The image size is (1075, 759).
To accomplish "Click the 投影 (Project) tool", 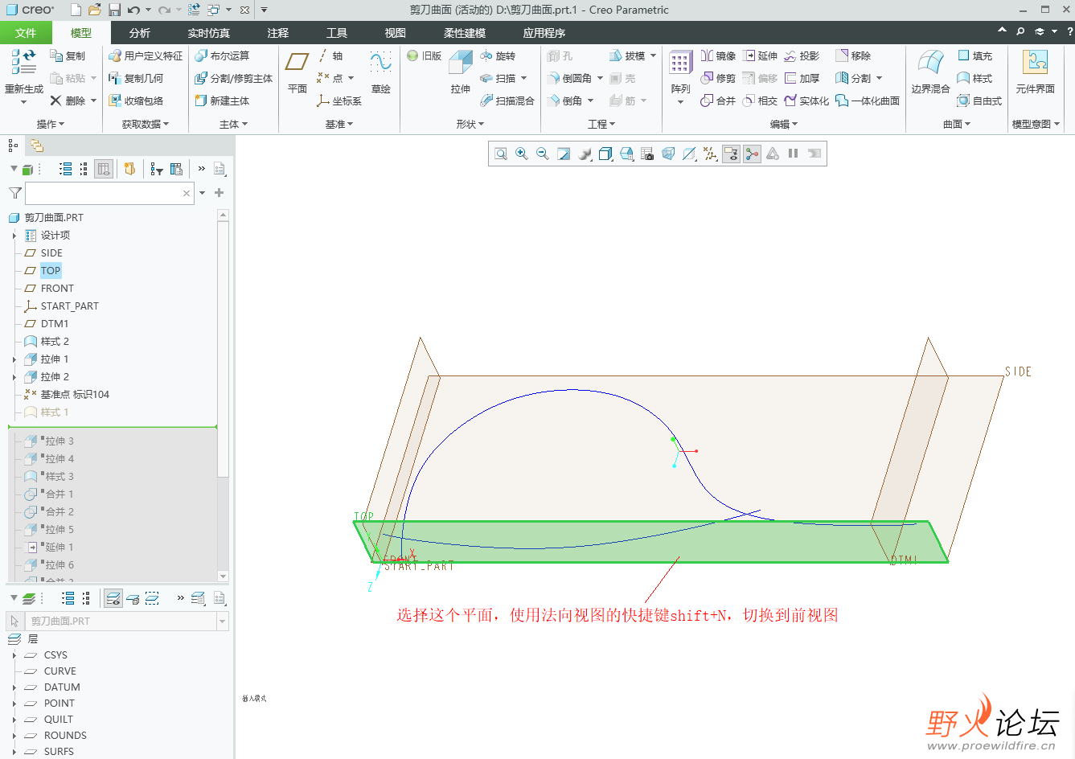I will tap(802, 55).
